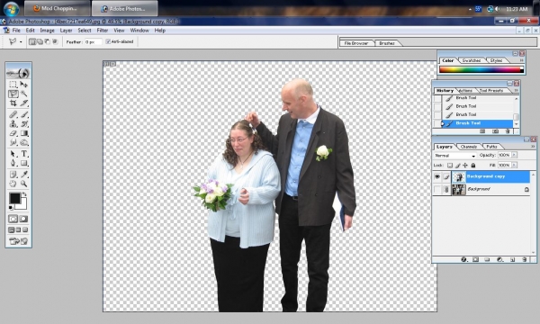540x324 pixels.
Task: Select the Eraser tool
Action: point(13,133)
